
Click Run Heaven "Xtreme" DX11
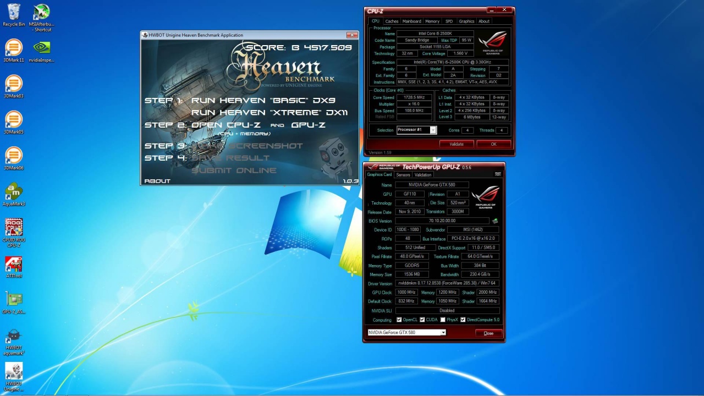point(269,113)
